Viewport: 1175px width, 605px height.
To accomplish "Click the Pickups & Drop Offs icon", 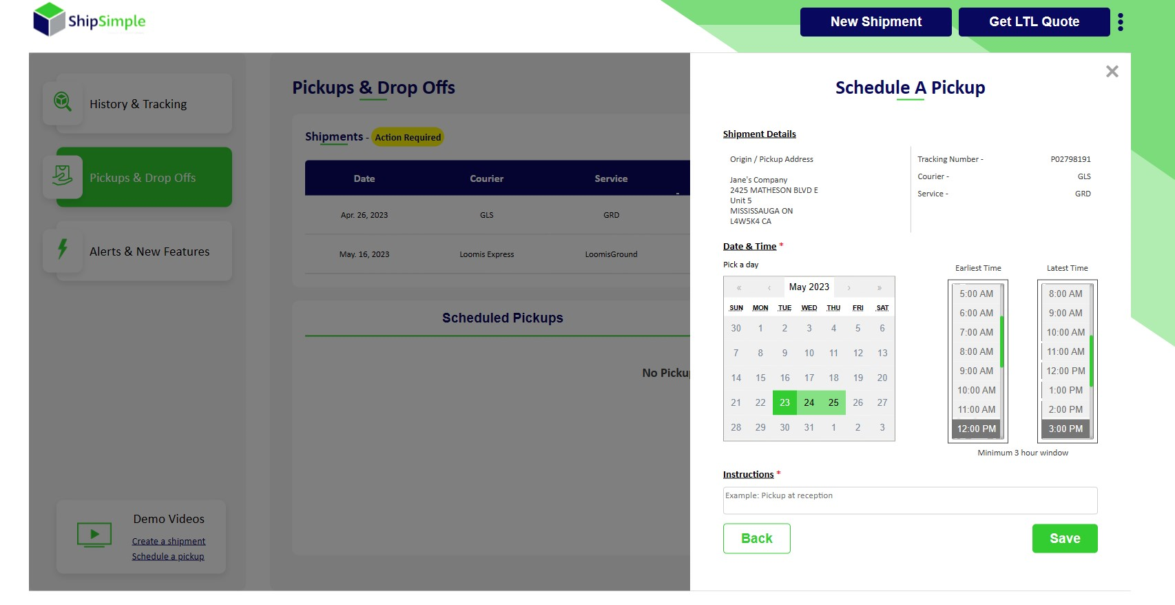I will coord(63,176).
